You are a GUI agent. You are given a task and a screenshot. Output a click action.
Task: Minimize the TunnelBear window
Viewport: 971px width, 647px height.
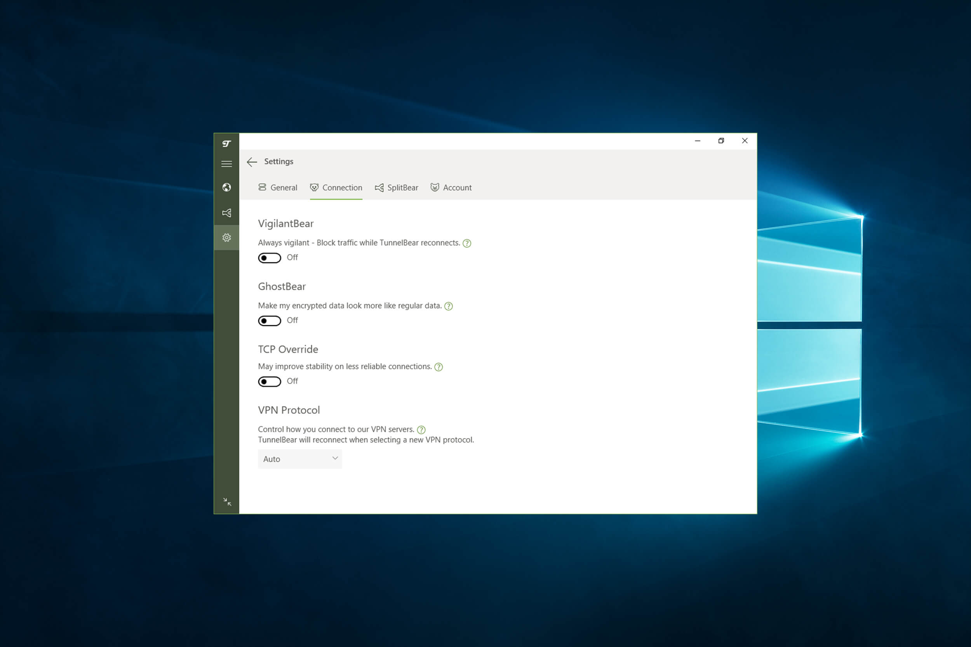(698, 141)
